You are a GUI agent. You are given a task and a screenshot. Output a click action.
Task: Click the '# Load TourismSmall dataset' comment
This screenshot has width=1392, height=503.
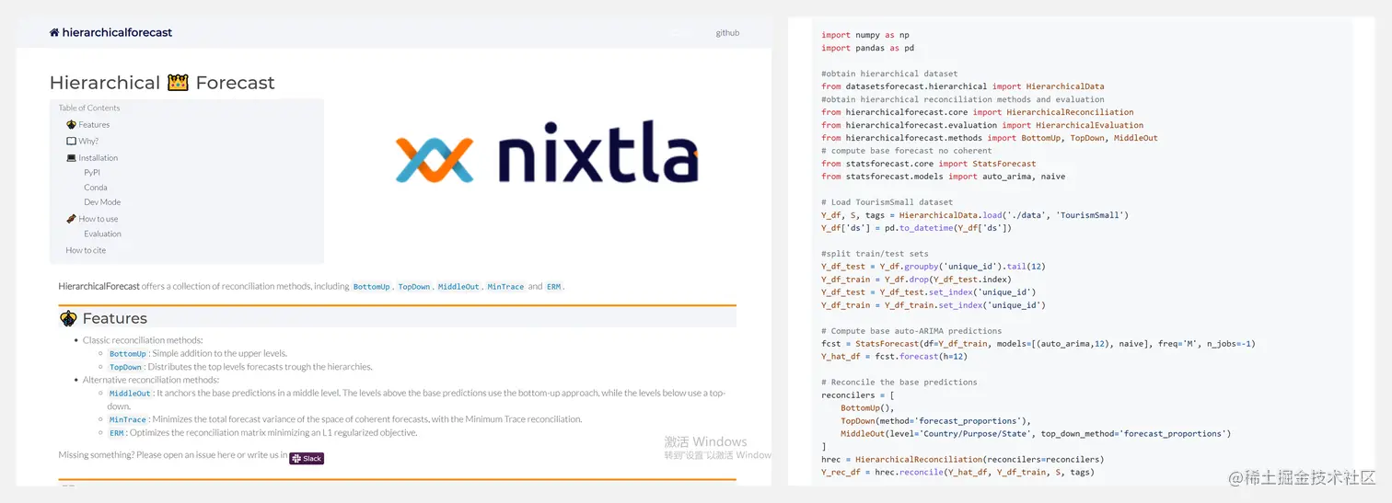point(887,202)
